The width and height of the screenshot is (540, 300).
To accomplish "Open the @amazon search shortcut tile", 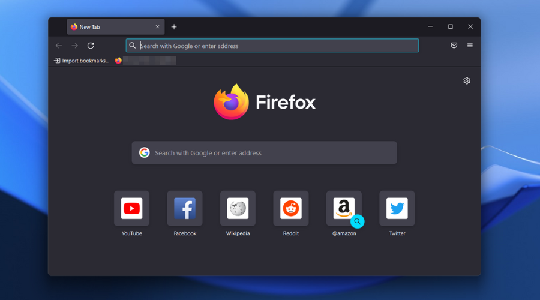I will point(344,208).
